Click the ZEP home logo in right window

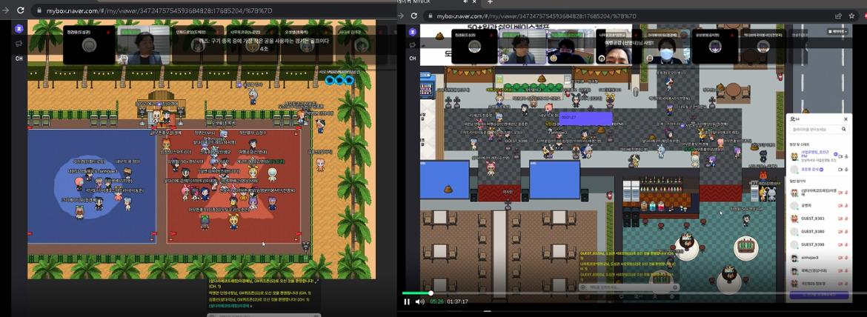(x=413, y=32)
